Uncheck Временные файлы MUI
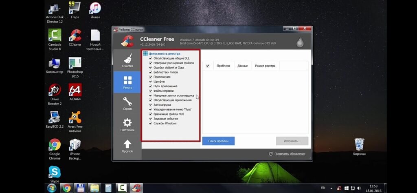The image size is (417, 193). [x=151, y=114]
